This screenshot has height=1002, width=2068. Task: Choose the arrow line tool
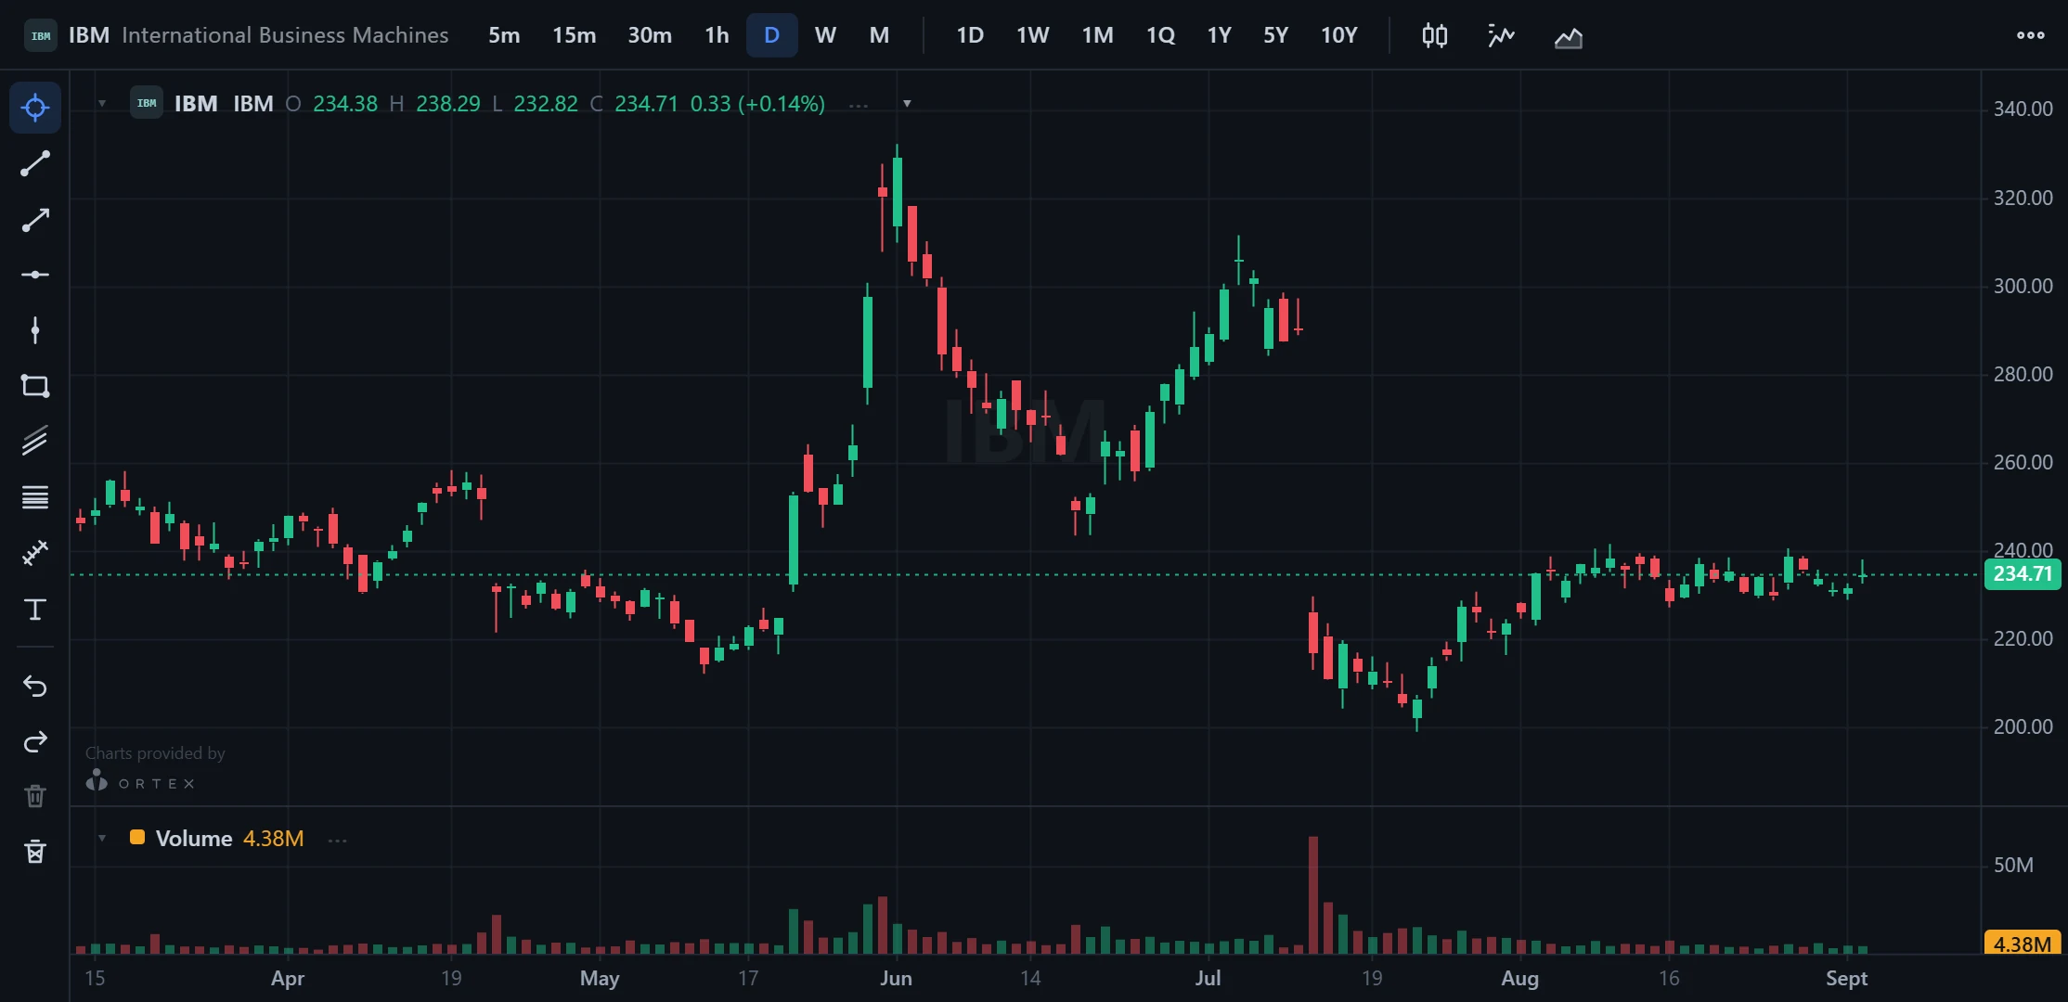tap(35, 220)
